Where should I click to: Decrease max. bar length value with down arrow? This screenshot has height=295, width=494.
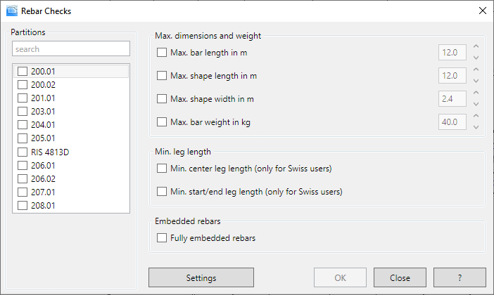476,58
